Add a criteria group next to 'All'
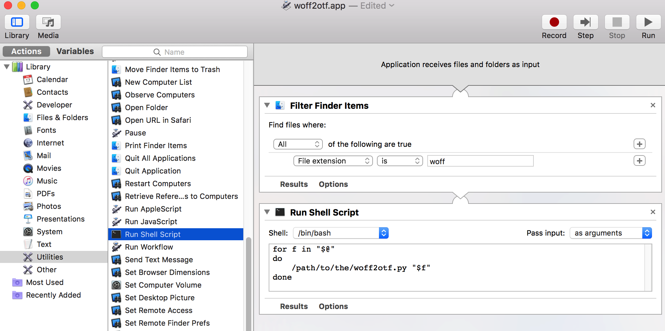 [x=640, y=144]
